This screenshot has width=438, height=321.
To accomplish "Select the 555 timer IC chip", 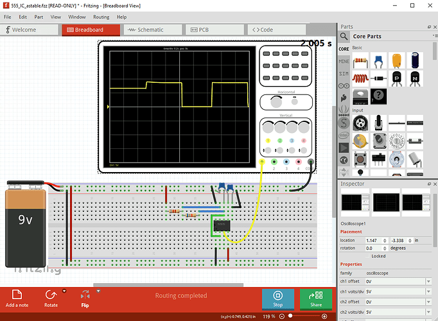I will [222, 225].
